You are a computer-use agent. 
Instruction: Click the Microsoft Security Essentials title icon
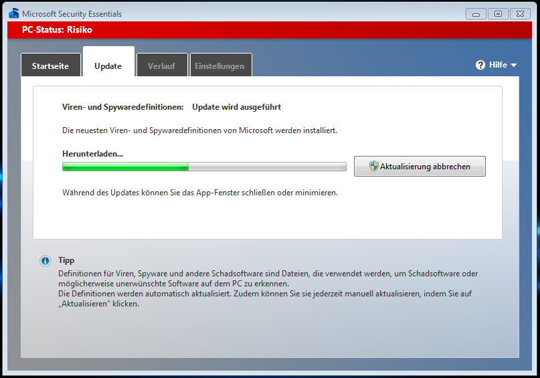pyautogui.click(x=14, y=13)
